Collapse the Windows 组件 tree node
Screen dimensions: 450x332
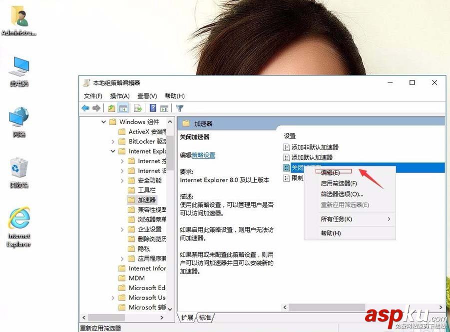pyautogui.click(x=103, y=122)
